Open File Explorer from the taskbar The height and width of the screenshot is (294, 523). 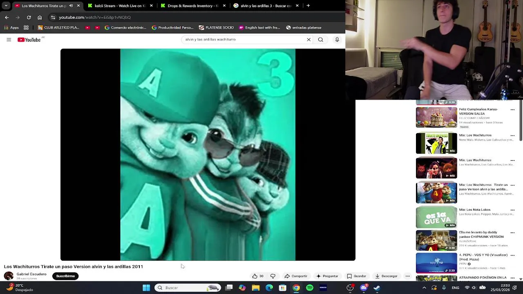(x=256, y=288)
